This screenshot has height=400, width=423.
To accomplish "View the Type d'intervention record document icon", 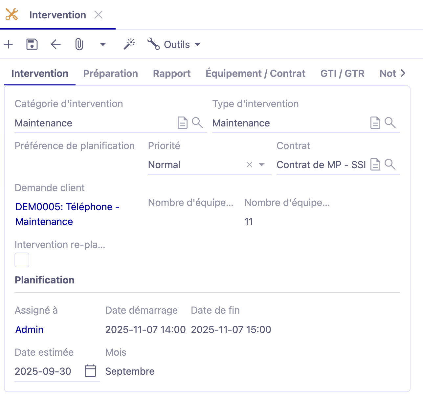I will coord(375,123).
